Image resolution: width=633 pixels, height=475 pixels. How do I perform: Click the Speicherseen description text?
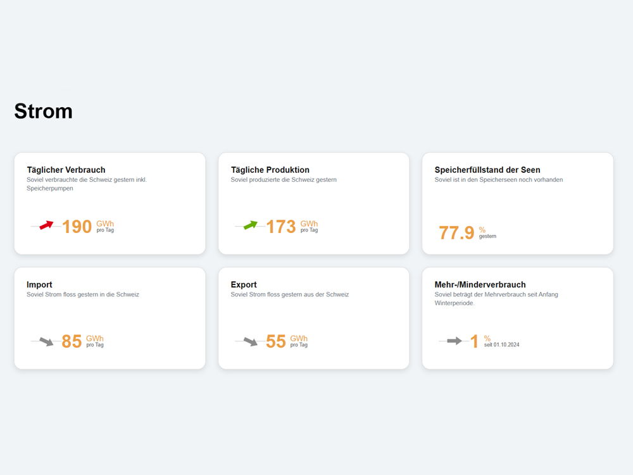click(x=498, y=180)
